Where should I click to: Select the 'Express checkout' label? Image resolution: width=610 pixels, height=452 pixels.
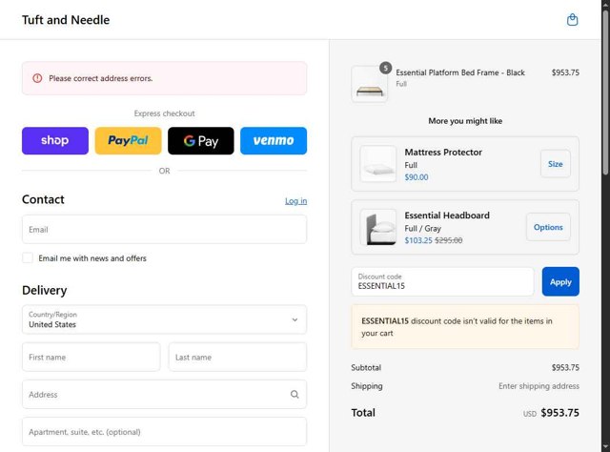point(164,113)
